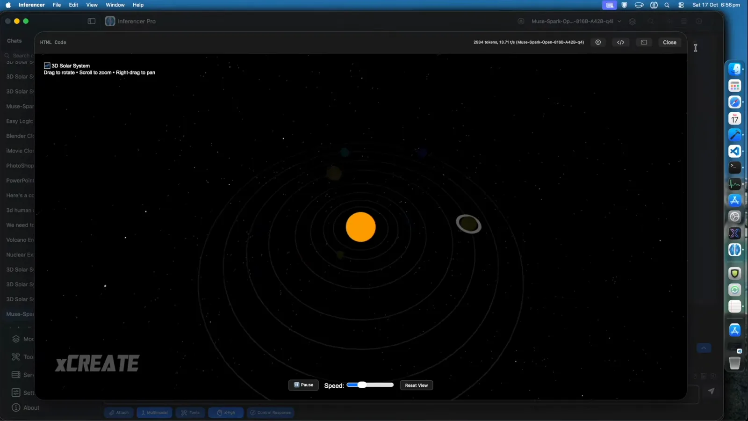Open the Muse-Spark model selector dropdown
This screenshot has height=421, width=748.
coord(576,21)
